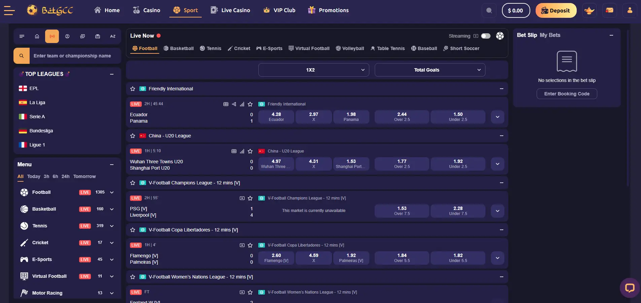Click the Enter Booking Code button
The height and width of the screenshot is (303, 641).
(x=567, y=94)
